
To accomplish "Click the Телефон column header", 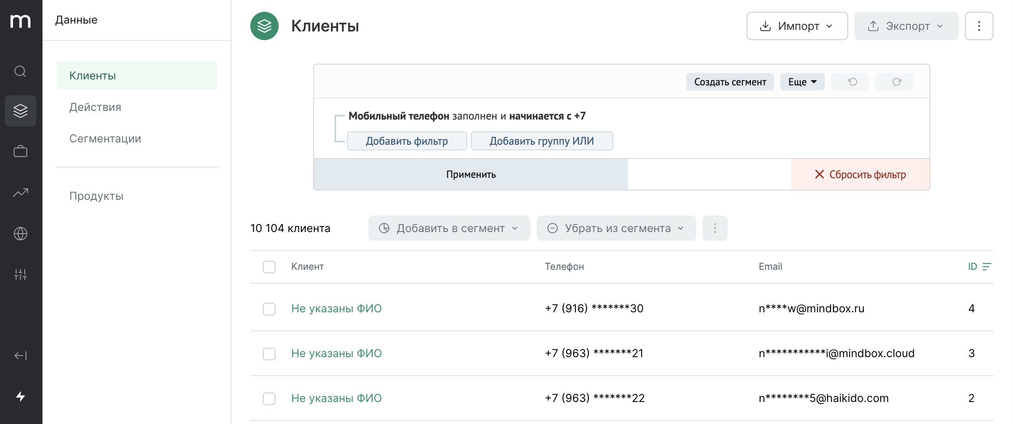I will (x=564, y=267).
